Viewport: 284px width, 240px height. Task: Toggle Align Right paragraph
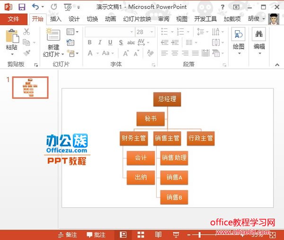tap(185, 53)
